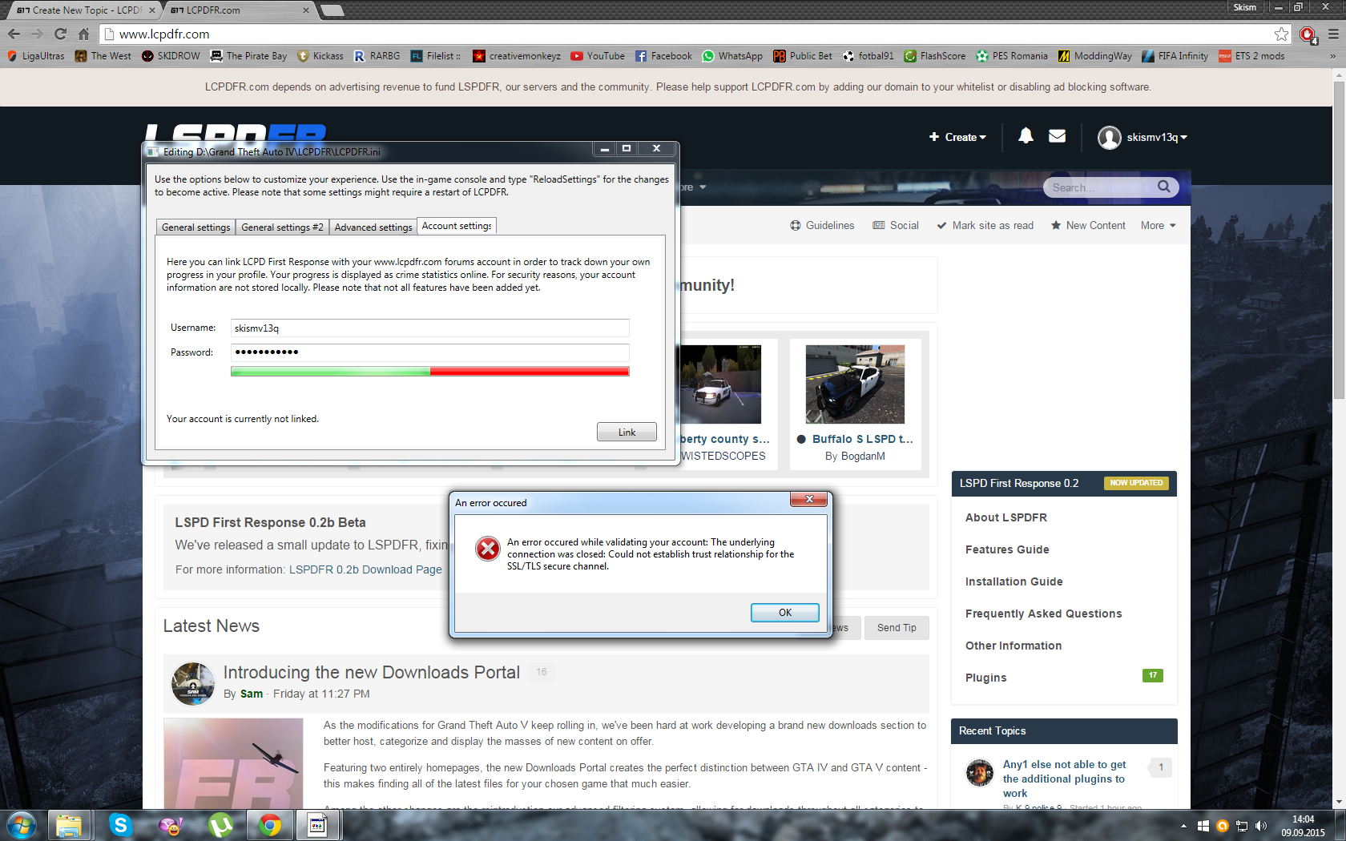Open the skismv13q account dropdown
Viewport: 1346px width, 841px height.
coord(1143,137)
